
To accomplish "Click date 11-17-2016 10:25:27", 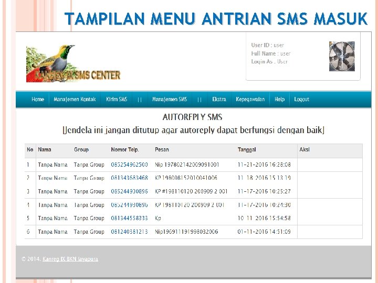I will click(x=264, y=191).
